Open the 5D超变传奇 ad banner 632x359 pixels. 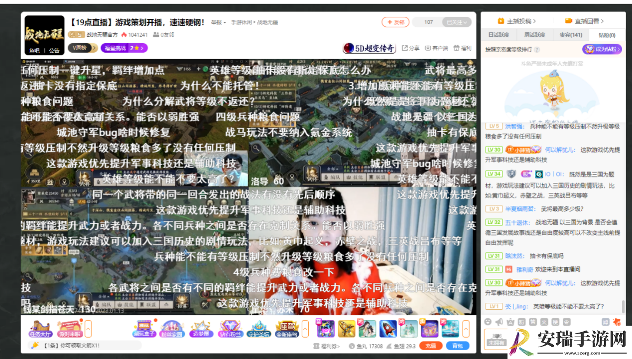coord(369,48)
